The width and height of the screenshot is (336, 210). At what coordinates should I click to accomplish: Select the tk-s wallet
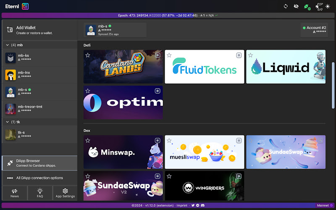(39, 134)
